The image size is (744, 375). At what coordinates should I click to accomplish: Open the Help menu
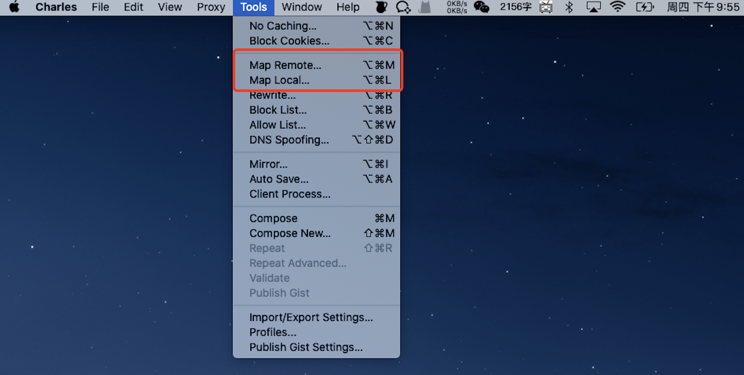click(348, 7)
